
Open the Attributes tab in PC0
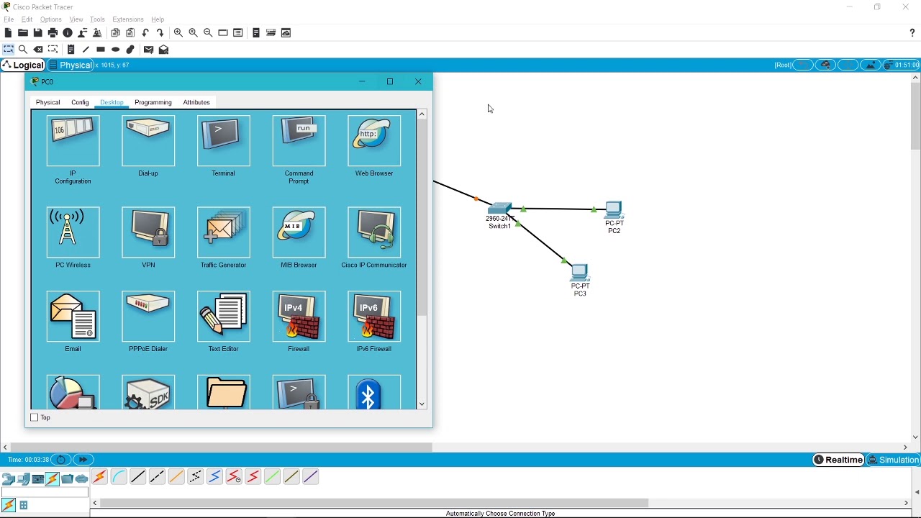click(196, 103)
